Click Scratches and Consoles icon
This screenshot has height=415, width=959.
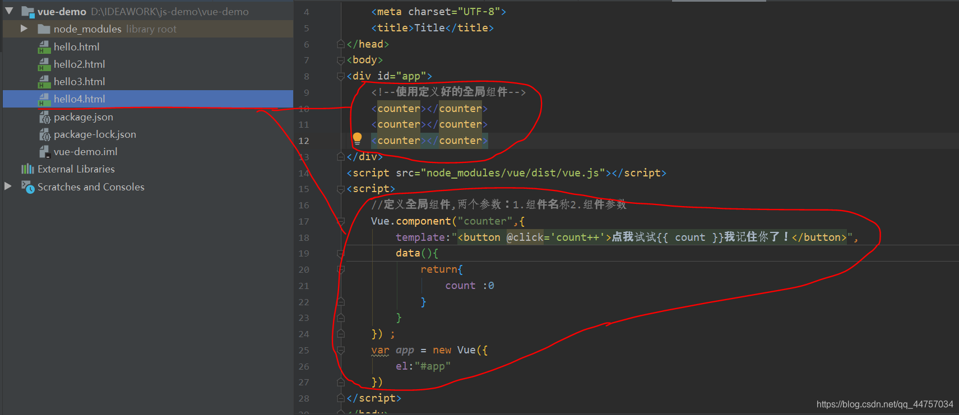click(x=27, y=186)
